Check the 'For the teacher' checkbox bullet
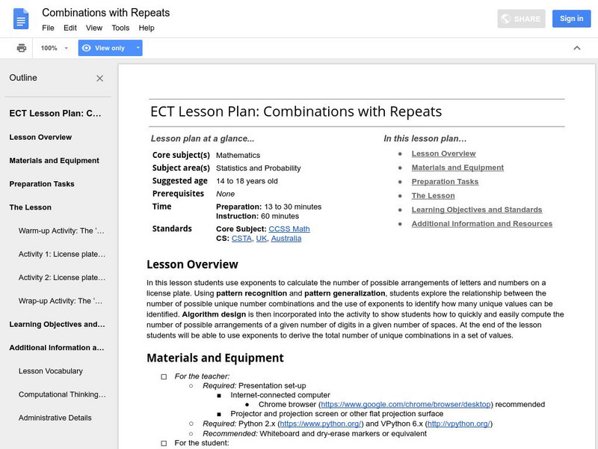The height and width of the screenshot is (449, 598). click(x=164, y=376)
